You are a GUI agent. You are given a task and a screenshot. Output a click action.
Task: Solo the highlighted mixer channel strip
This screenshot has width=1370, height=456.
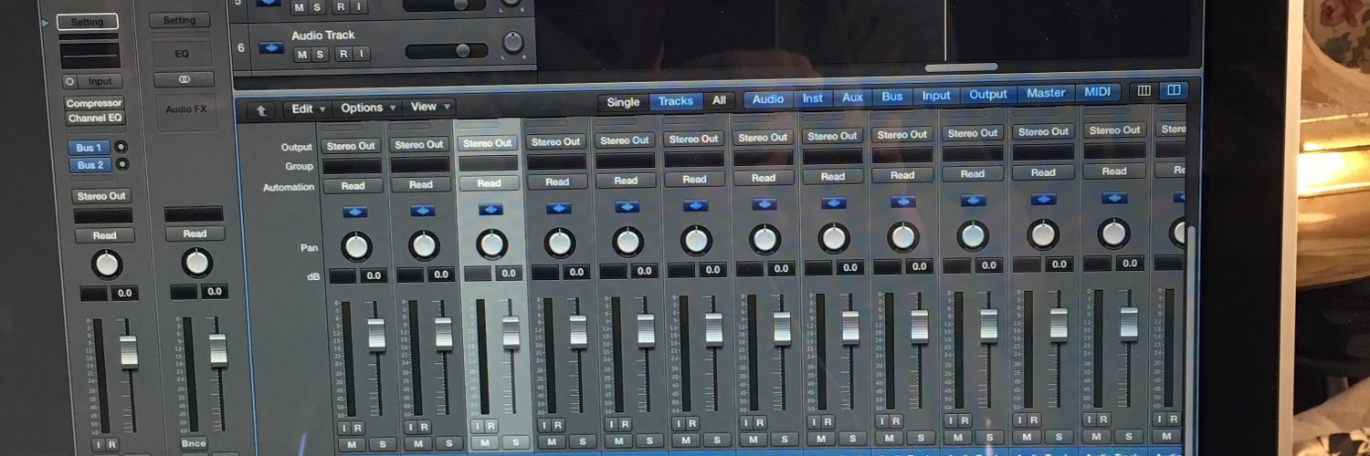click(x=516, y=442)
